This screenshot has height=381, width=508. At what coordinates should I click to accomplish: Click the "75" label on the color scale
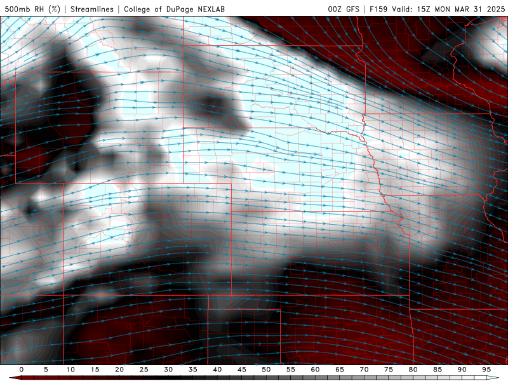(389, 370)
